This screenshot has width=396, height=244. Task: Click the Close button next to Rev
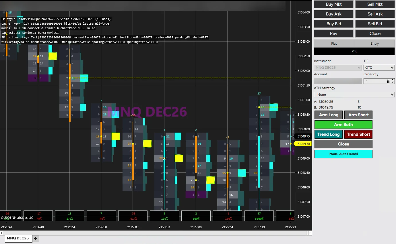(375, 34)
